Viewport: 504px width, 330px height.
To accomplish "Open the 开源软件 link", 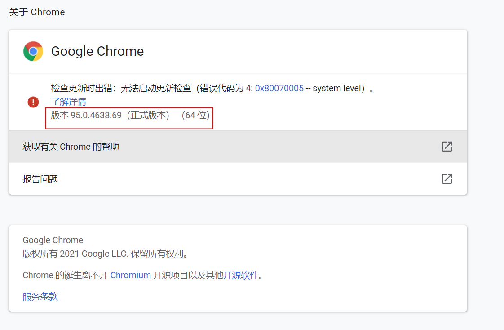I will (x=241, y=275).
